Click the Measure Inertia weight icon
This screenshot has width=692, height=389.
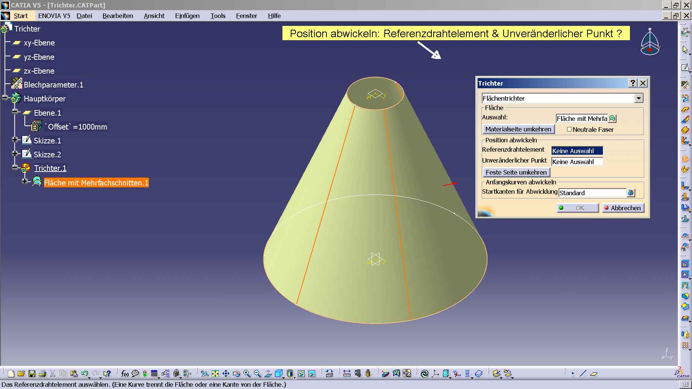tap(368, 374)
